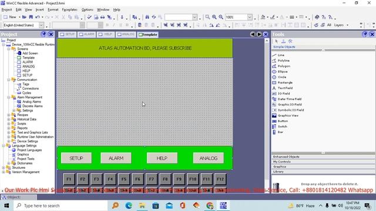Open the language dropdown English (United States)

[41, 25]
